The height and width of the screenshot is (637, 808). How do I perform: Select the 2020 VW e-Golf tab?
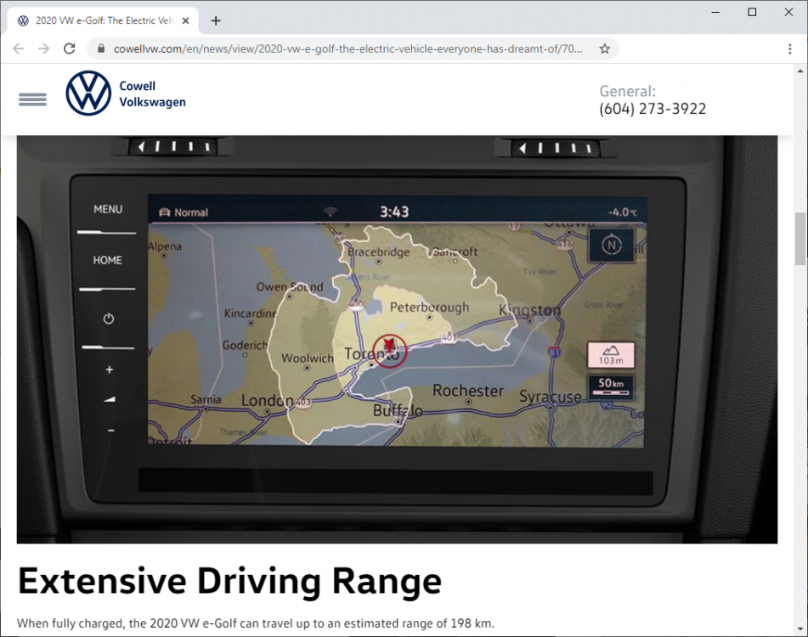coord(103,20)
